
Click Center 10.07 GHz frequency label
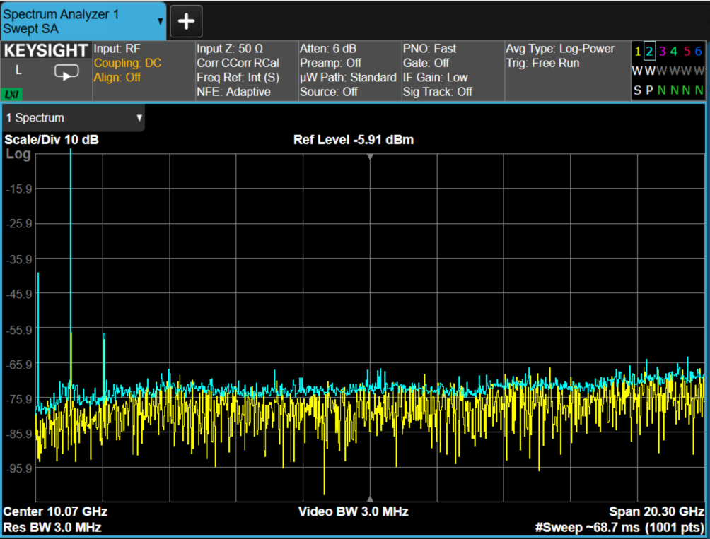(x=55, y=511)
